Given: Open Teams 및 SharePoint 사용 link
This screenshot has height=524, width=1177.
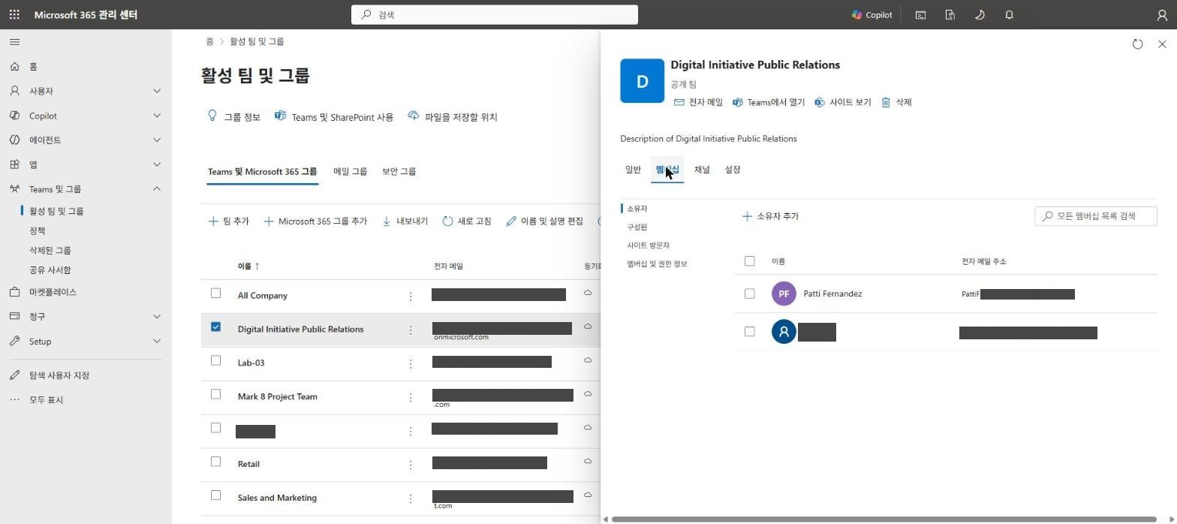Looking at the screenshot, I should tap(334, 116).
